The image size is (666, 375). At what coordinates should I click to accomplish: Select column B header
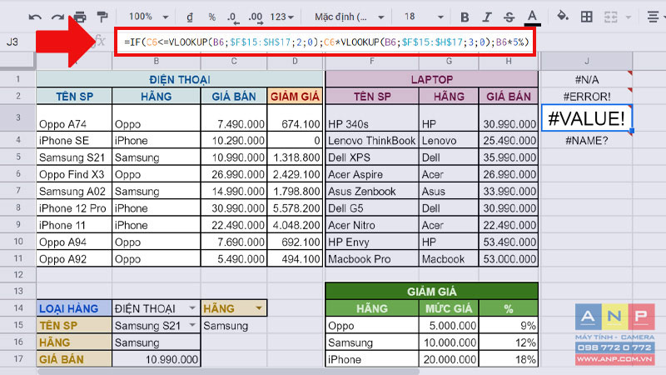click(x=157, y=61)
